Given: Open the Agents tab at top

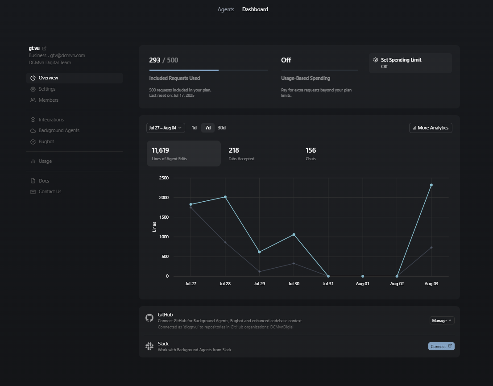Looking at the screenshot, I should tap(226, 9).
